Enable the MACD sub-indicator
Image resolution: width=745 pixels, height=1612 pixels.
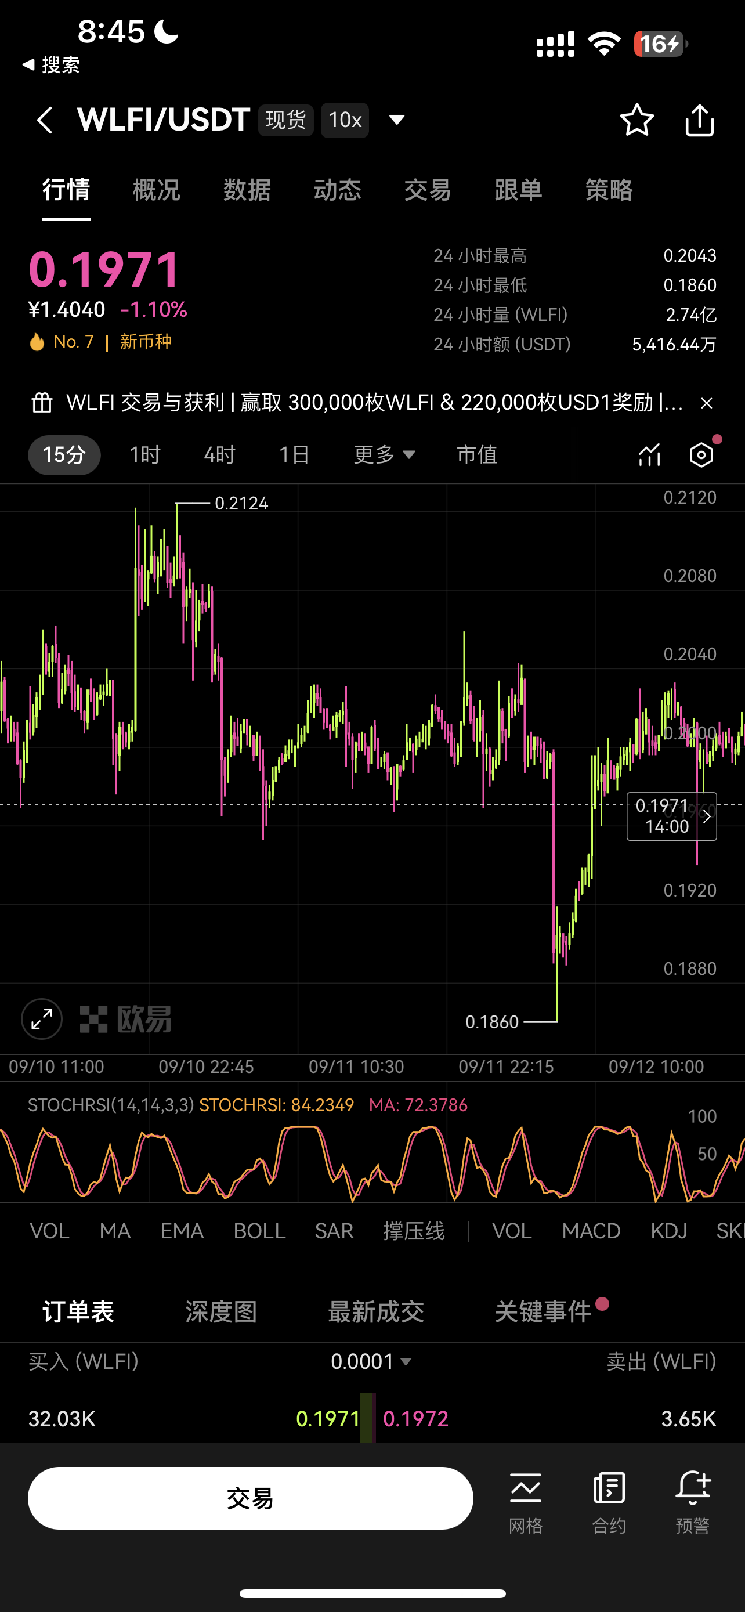click(591, 1231)
